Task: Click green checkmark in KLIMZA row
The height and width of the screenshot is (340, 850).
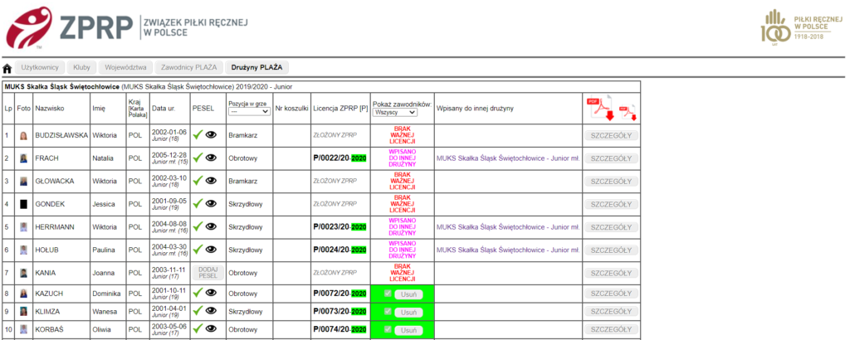Action: (x=198, y=311)
